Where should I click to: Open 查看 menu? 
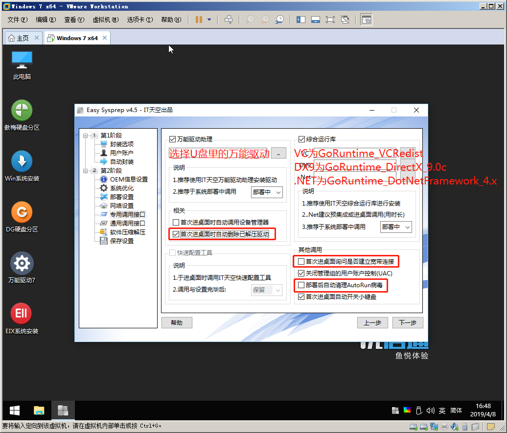pyautogui.click(x=74, y=20)
